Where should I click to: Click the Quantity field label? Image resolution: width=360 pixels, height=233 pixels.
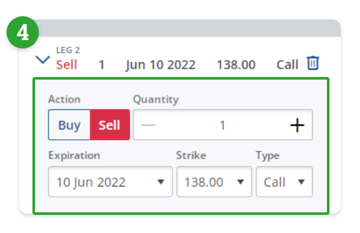(x=156, y=100)
